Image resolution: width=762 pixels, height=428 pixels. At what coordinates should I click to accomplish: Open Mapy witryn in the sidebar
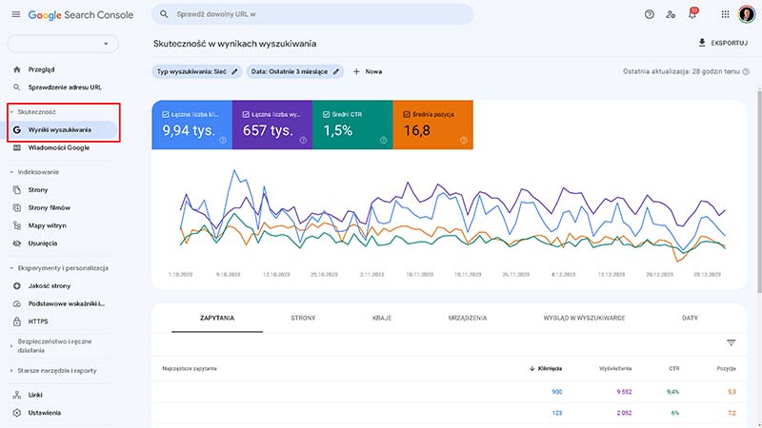pyautogui.click(x=49, y=225)
